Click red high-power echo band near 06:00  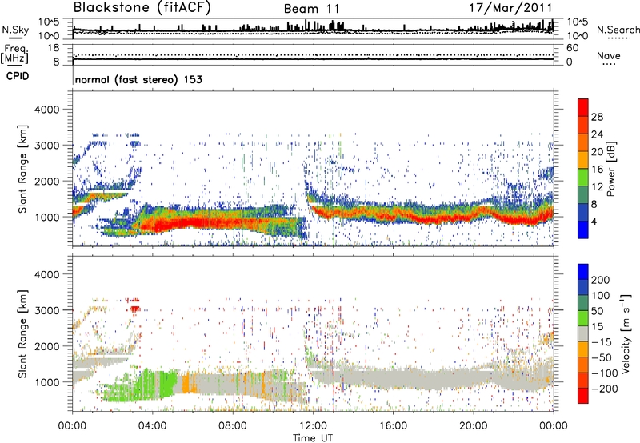[192, 222]
